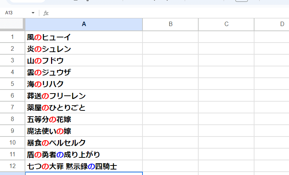Click cell containing 五等分の花嫁
The width and height of the screenshot is (289, 175).
tap(84, 119)
